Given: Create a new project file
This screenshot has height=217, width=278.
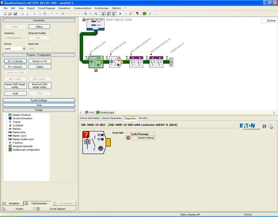Looking at the screenshot, I should [x=5, y=14].
